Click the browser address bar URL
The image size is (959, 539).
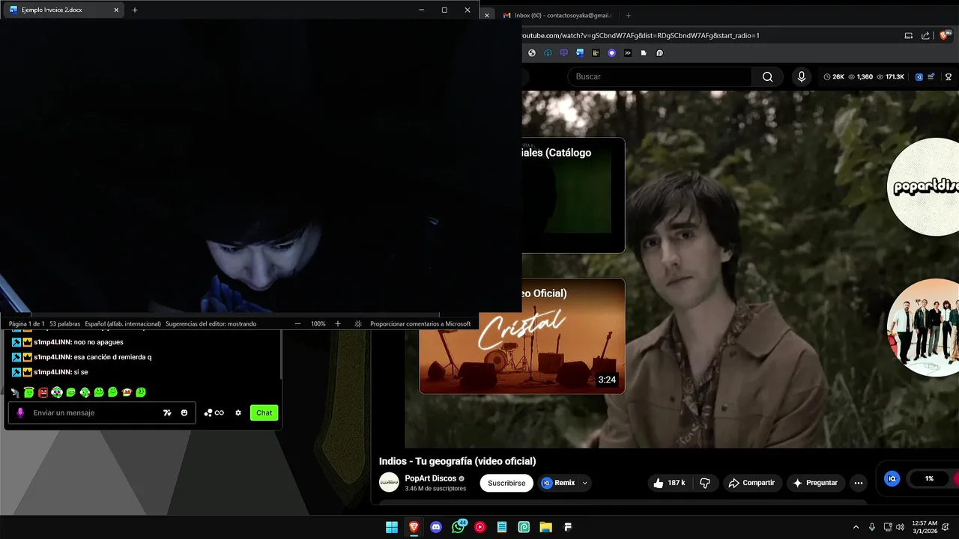pyautogui.click(x=641, y=35)
